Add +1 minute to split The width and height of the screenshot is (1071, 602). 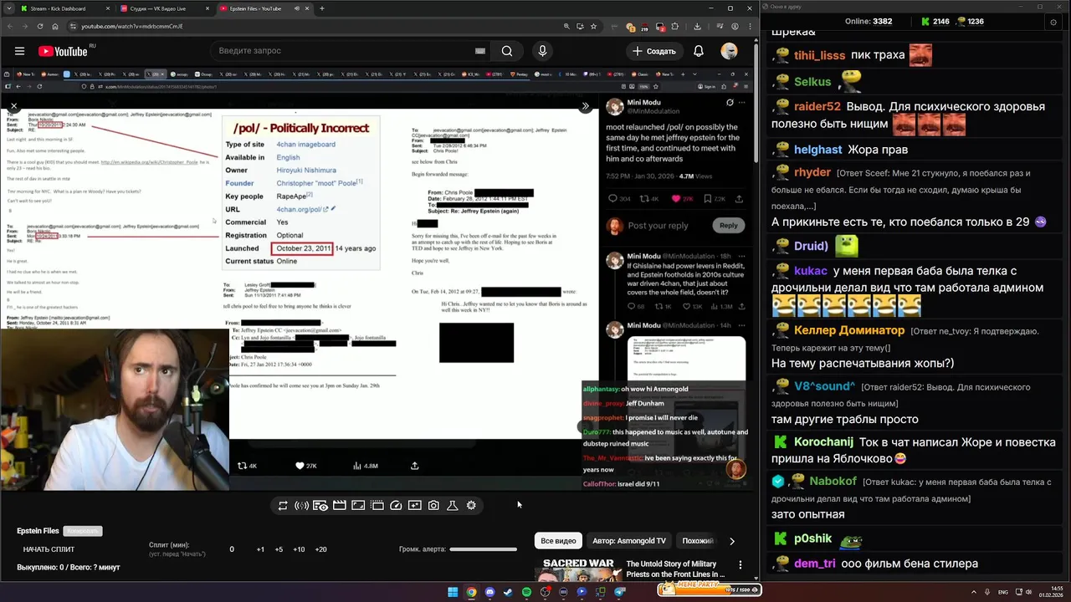260,549
